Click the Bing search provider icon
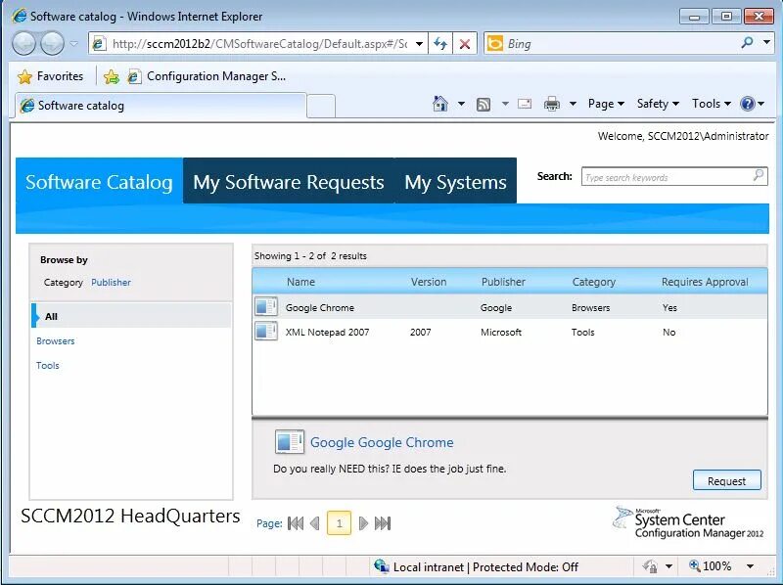Image resolution: width=783 pixels, height=585 pixels. 495,43
